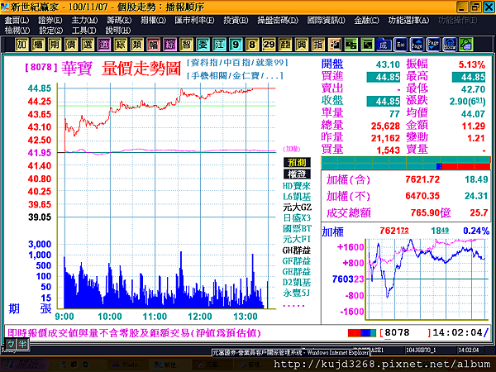Open the 就業99 category link

[x=269, y=63]
